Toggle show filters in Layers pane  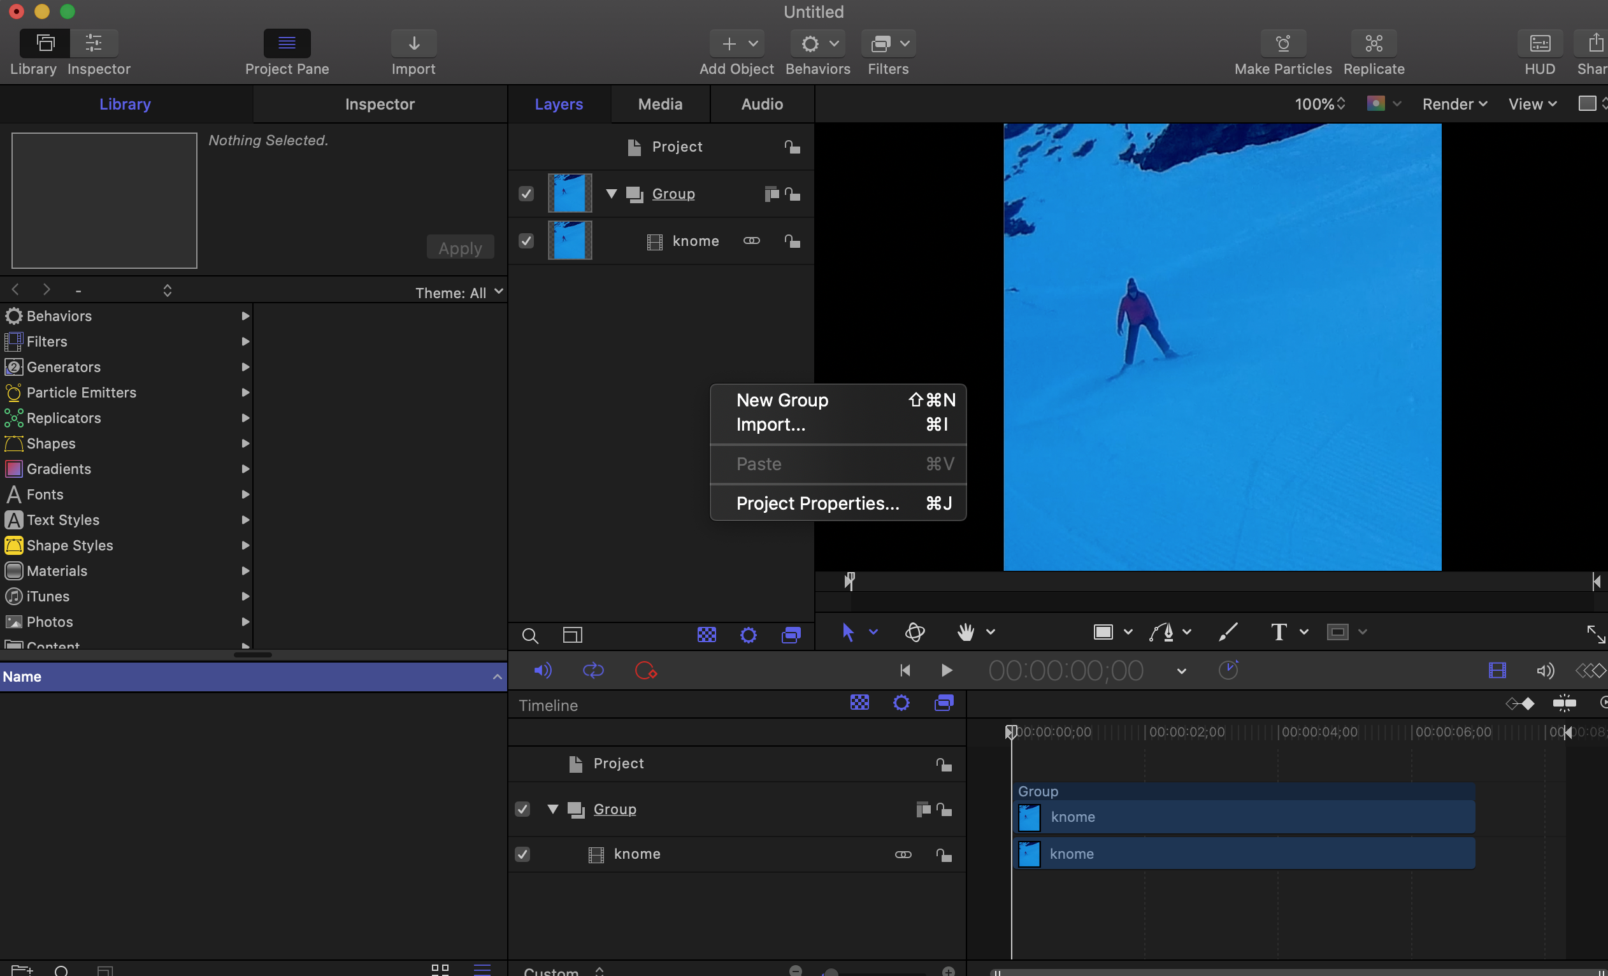click(x=791, y=635)
